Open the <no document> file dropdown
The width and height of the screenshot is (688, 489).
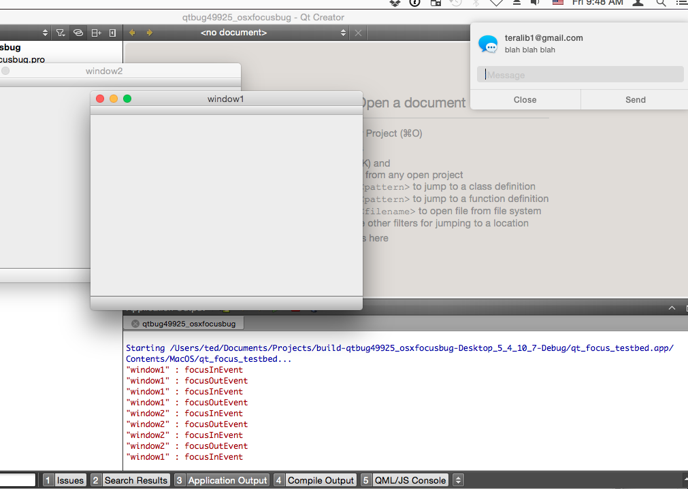click(x=272, y=33)
